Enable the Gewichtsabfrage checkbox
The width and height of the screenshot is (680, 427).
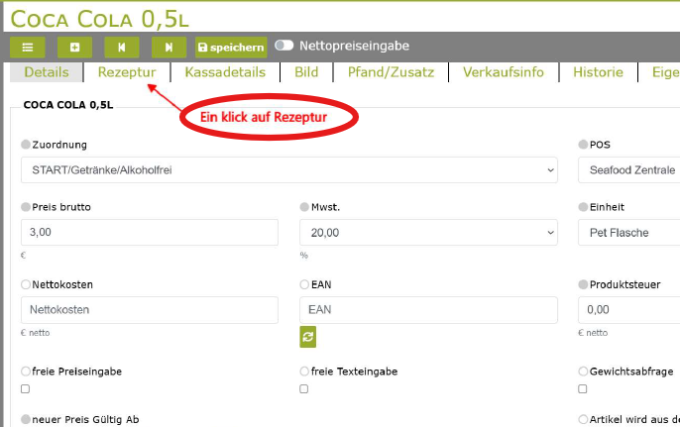(583, 388)
